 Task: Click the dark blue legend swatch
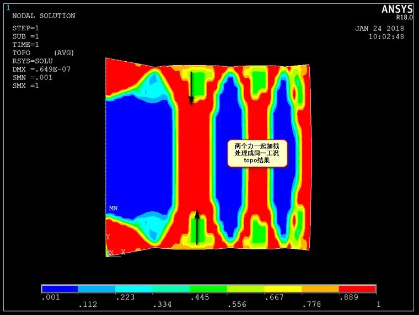coord(60,289)
